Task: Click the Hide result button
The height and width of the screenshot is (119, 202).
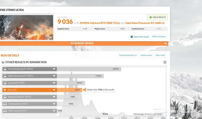Action: tap(160, 55)
